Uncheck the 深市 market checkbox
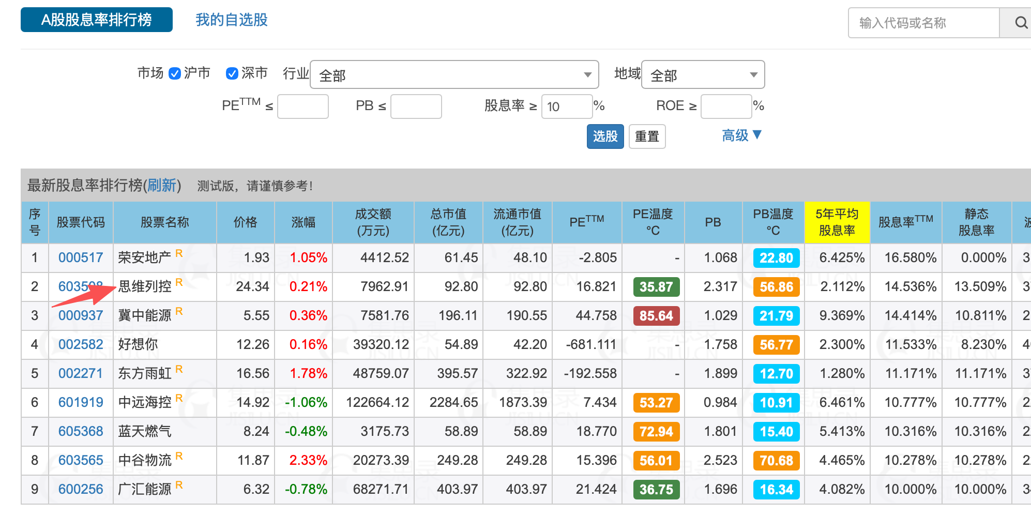1031x516 pixels. click(232, 73)
